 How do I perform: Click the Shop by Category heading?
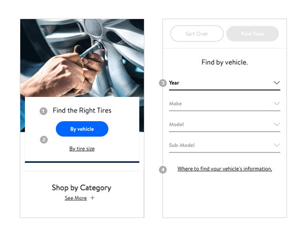(x=82, y=187)
